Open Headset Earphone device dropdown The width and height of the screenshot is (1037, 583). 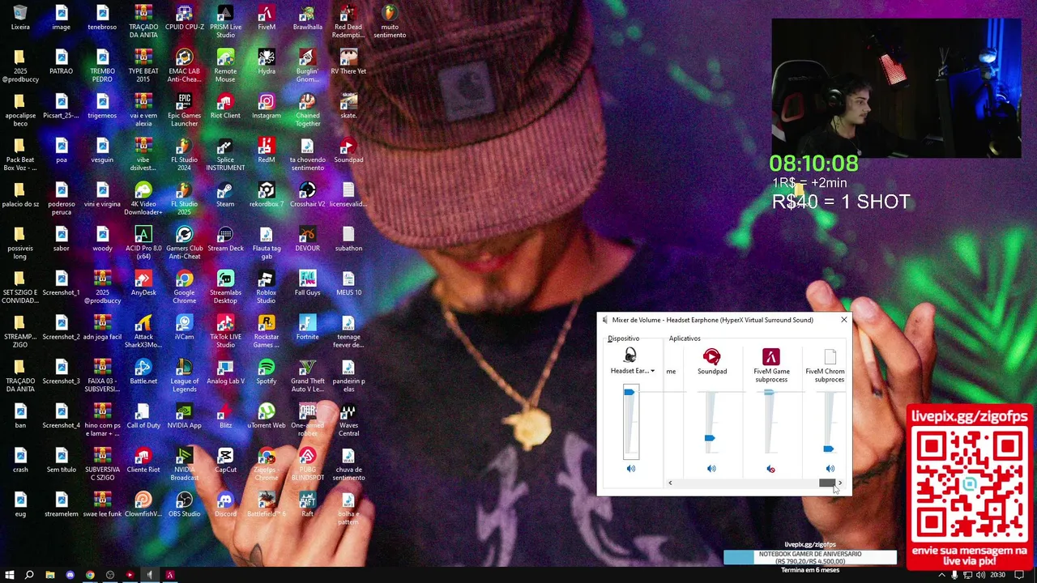click(632, 371)
